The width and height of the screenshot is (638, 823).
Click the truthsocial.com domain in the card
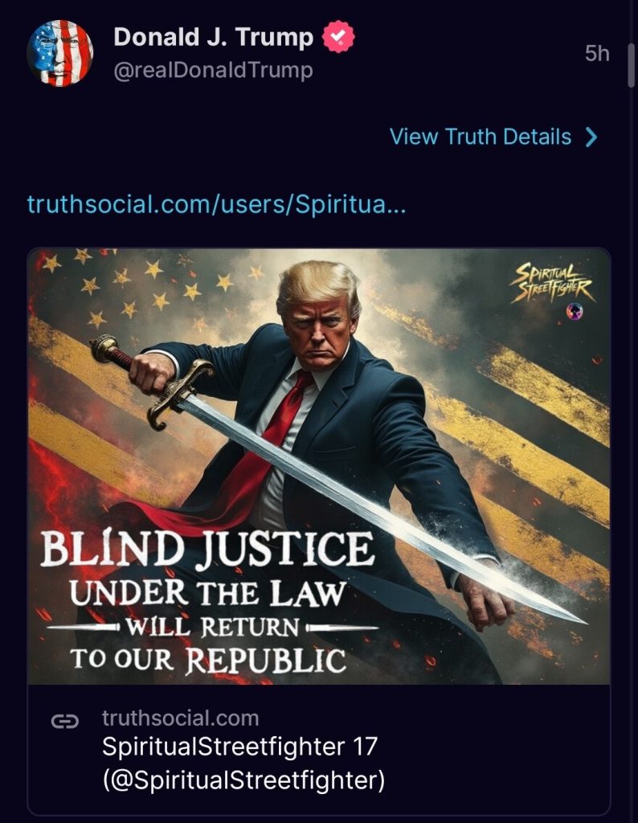pyautogui.click(x=181, y=718)
